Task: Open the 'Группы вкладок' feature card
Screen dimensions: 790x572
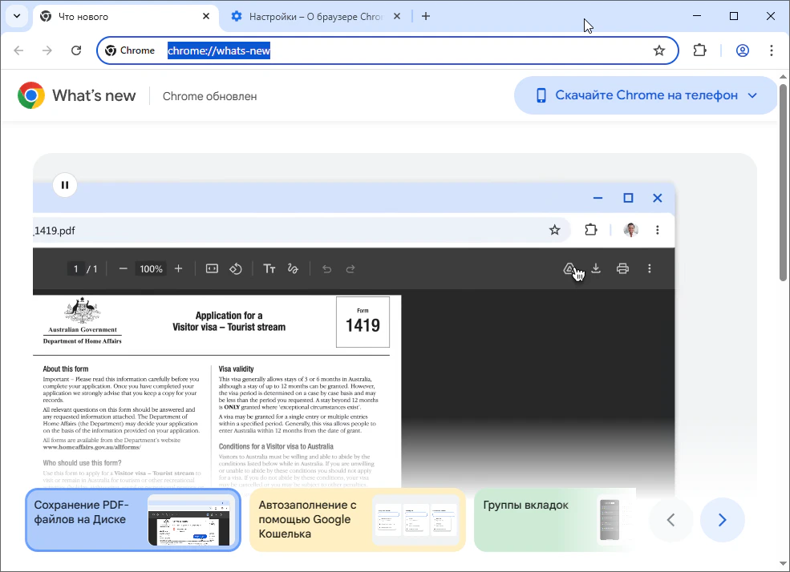Action: 554,520
